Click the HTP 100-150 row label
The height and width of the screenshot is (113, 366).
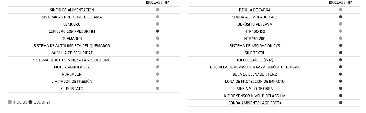[x=255, y=31]
